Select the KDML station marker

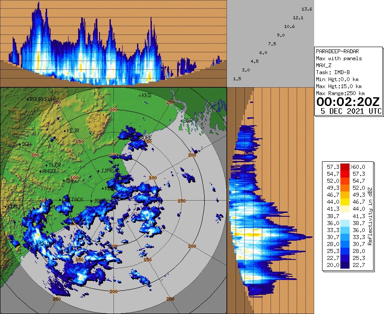(4, 206)
